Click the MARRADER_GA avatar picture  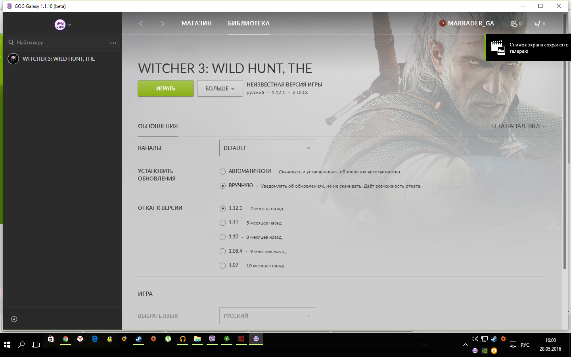(443, 23)
